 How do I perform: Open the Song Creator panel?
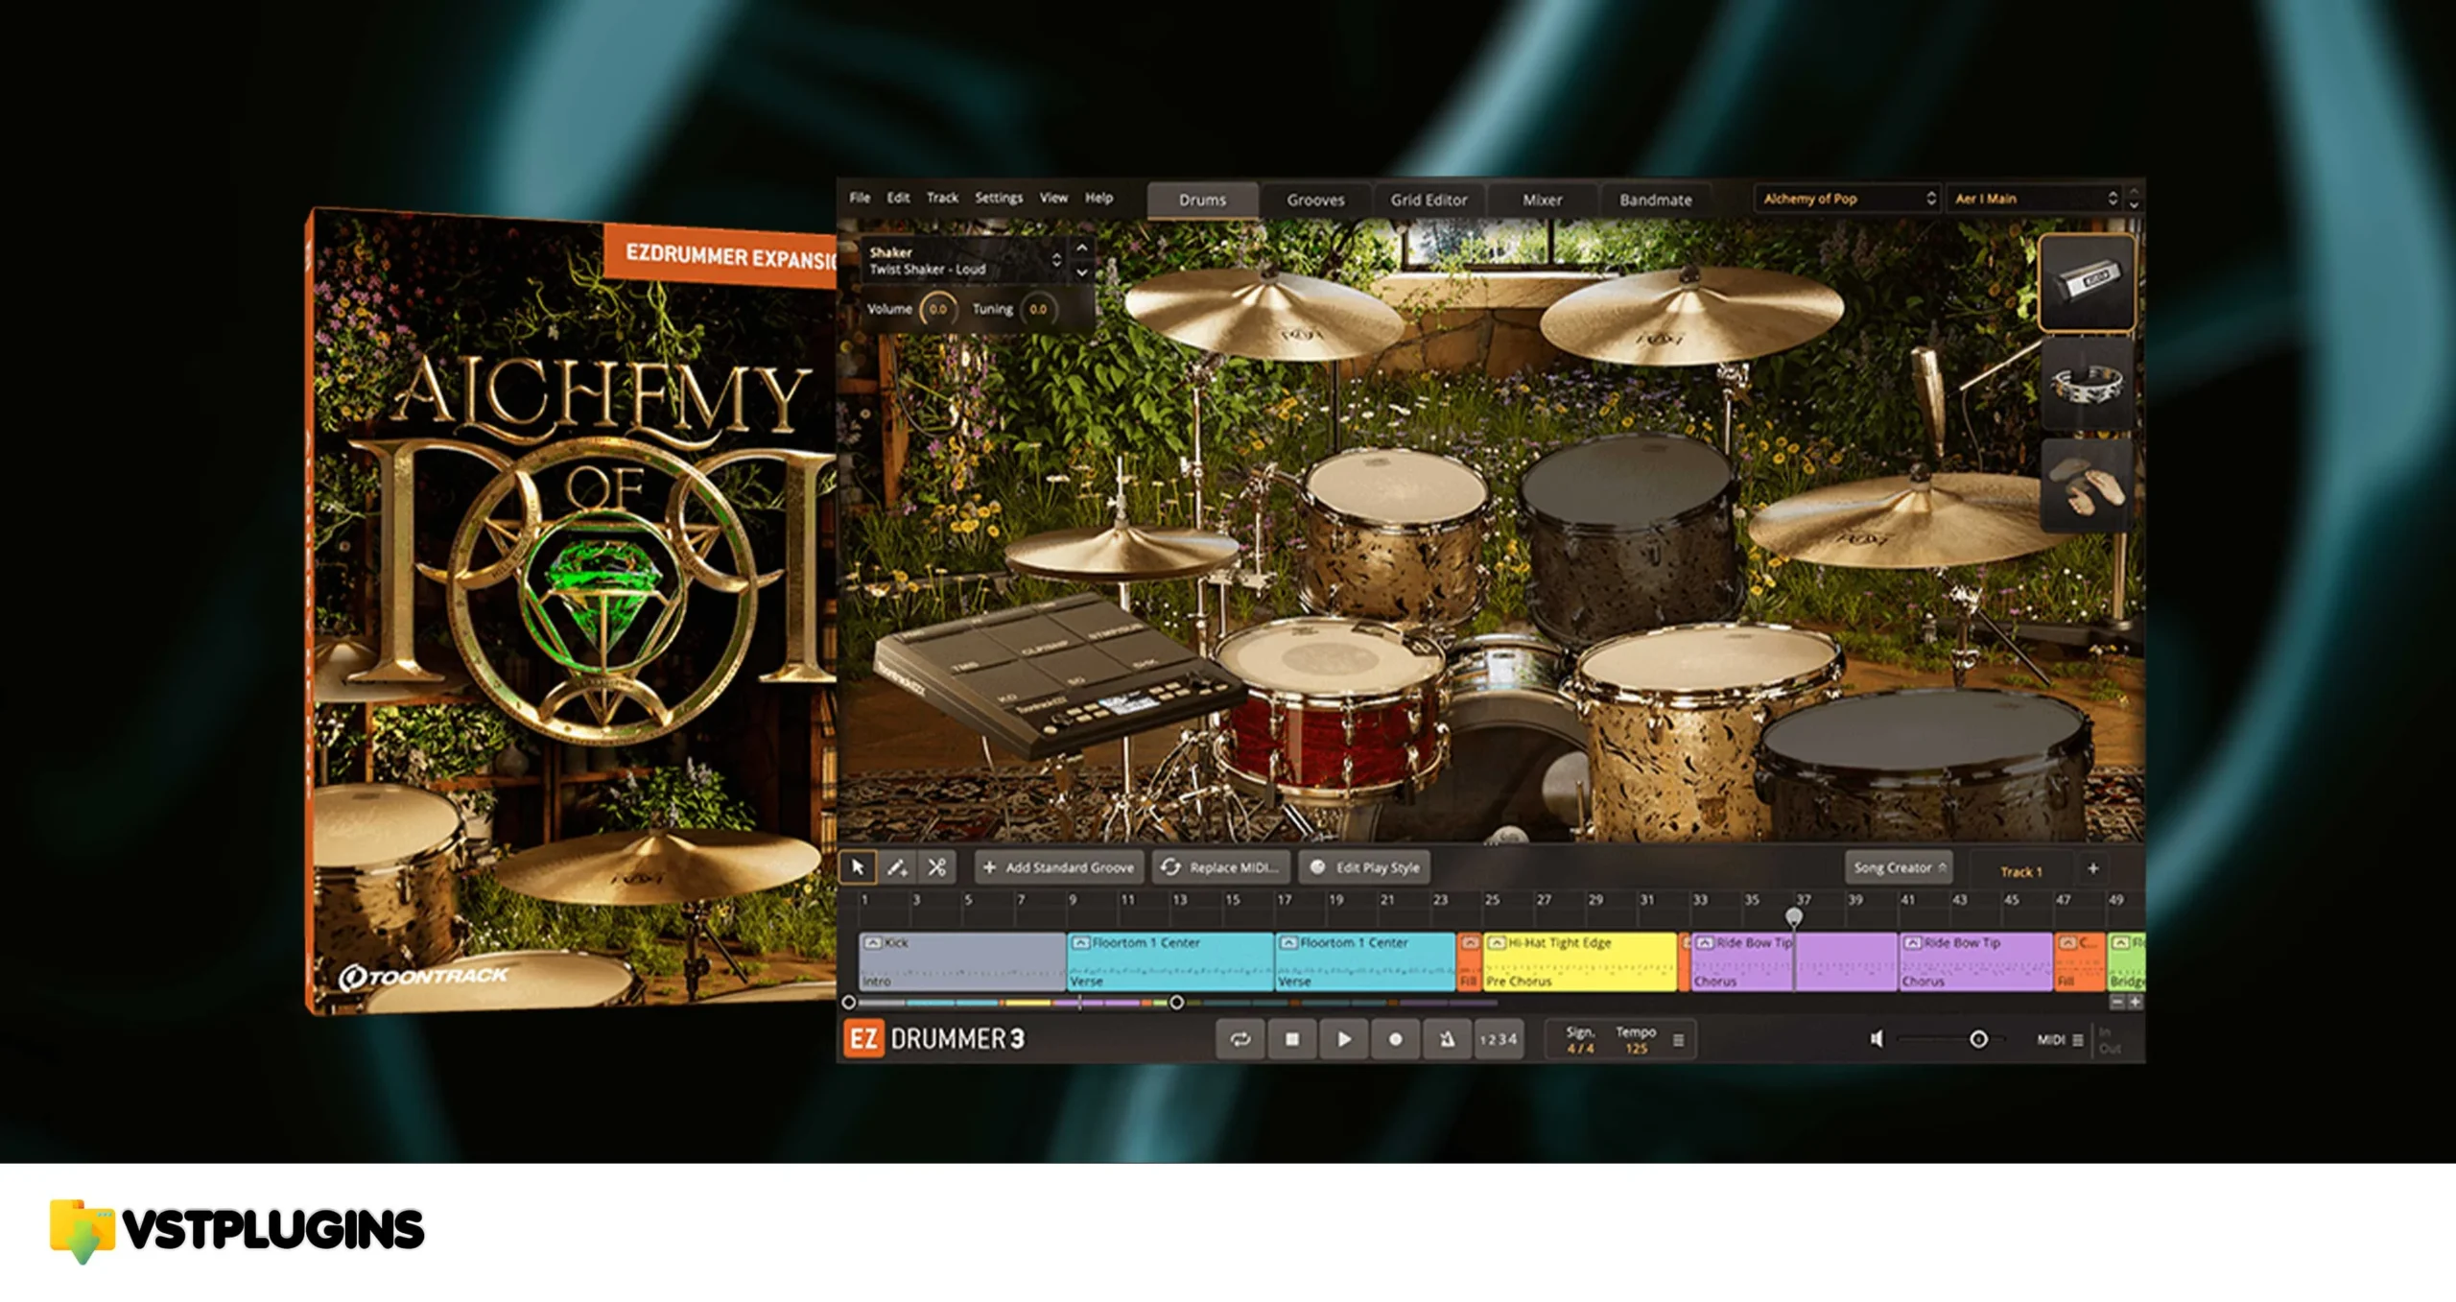point(1899,867)
